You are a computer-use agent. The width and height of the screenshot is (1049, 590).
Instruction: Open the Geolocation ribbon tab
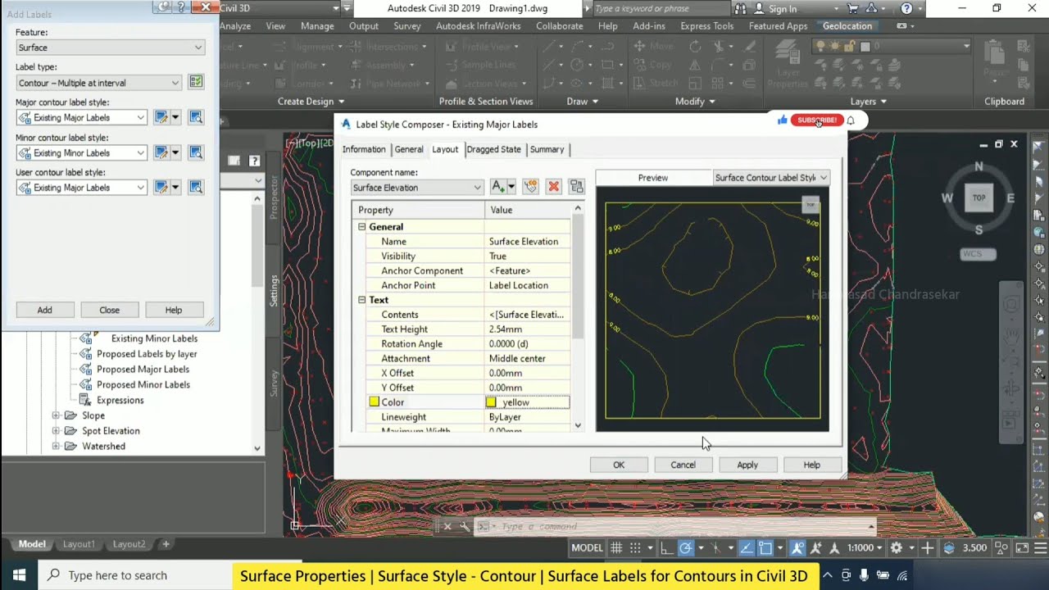tap(847, 26)
